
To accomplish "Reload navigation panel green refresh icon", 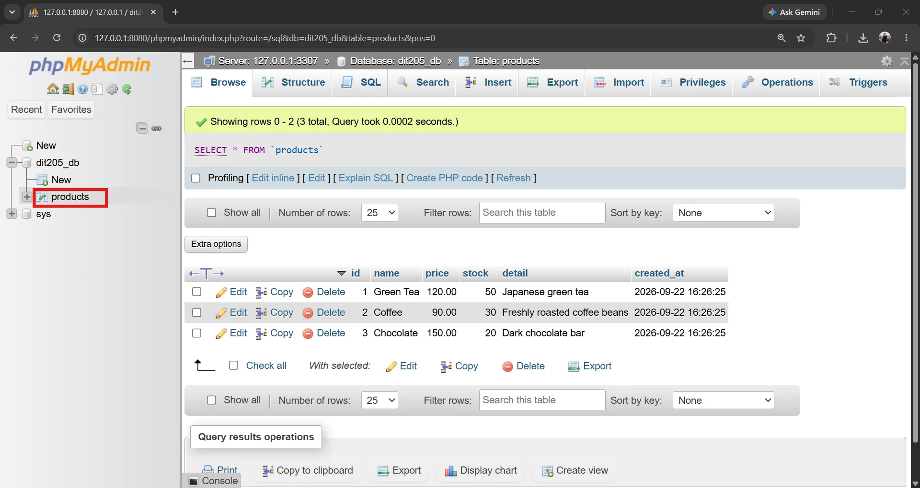I will 127,89.
